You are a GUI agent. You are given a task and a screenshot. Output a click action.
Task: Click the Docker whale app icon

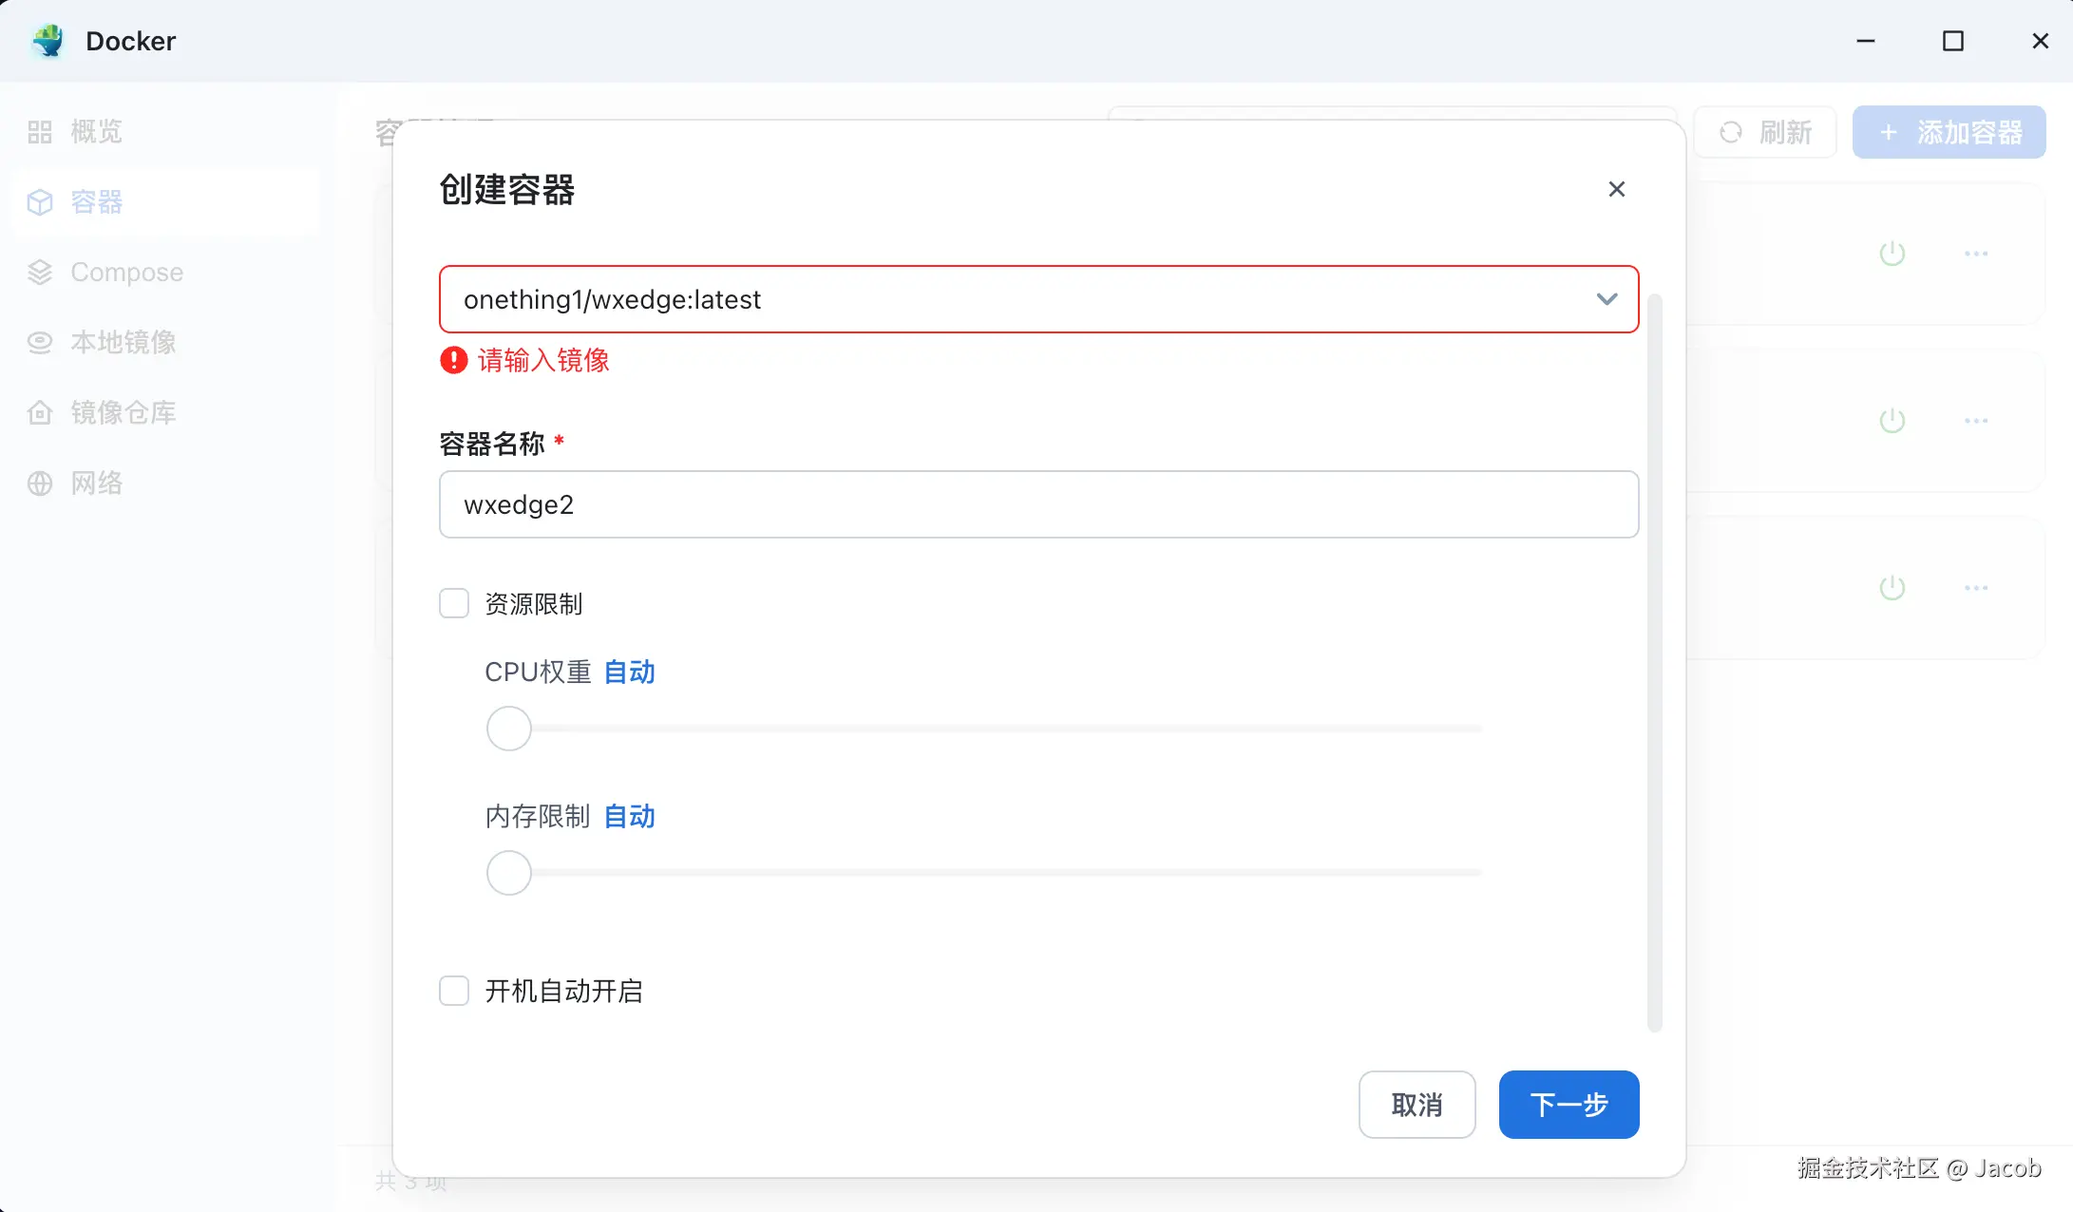tap(48, 41)
